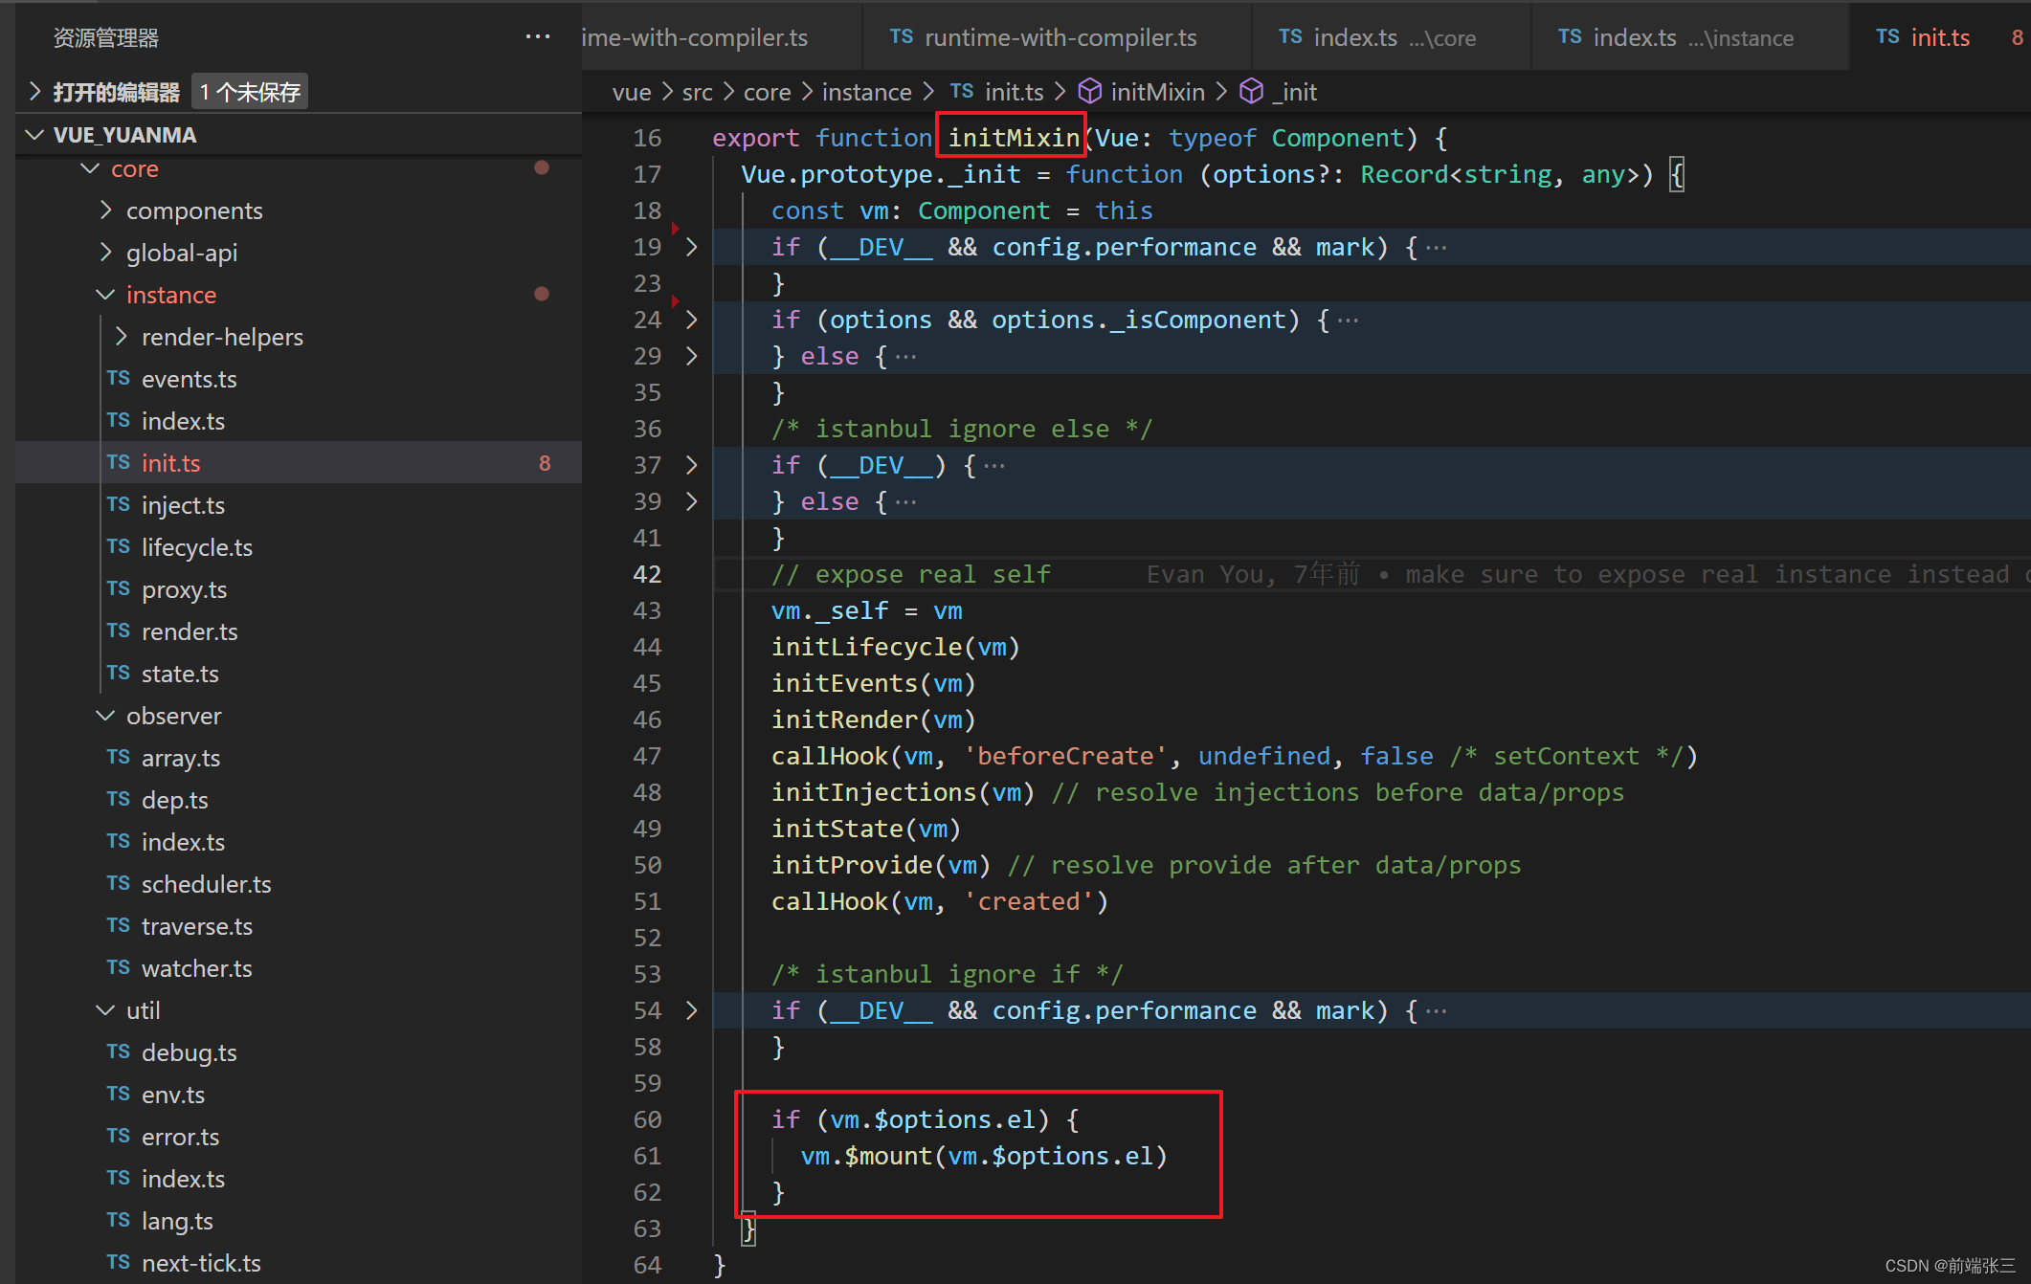This screenshot has height=1284, width=2031.
Task: Collapse the instance folder
Action: coord(106,295)
